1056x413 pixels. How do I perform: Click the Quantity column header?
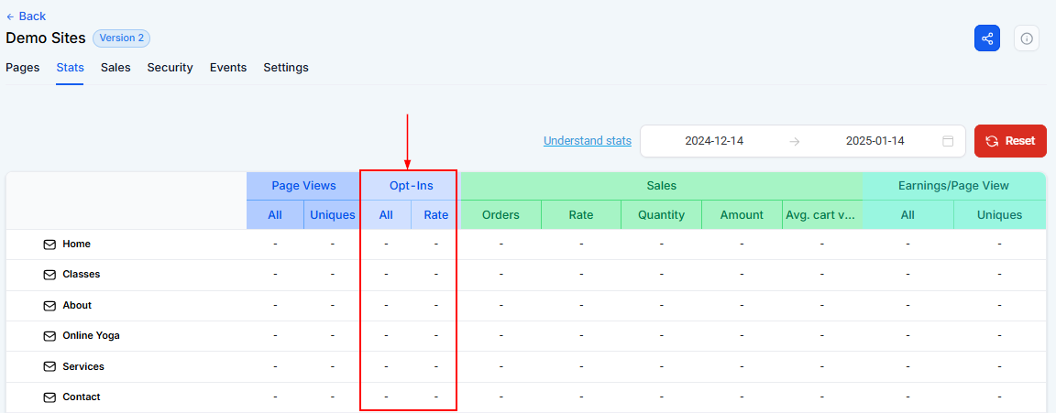(x=661, y=215)
